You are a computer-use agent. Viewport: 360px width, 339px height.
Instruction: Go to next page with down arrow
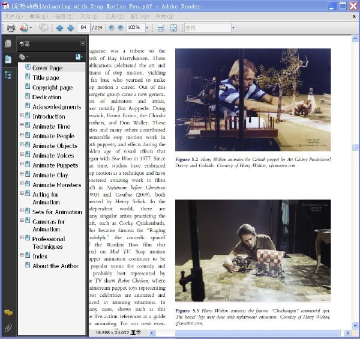coord(70,28)
